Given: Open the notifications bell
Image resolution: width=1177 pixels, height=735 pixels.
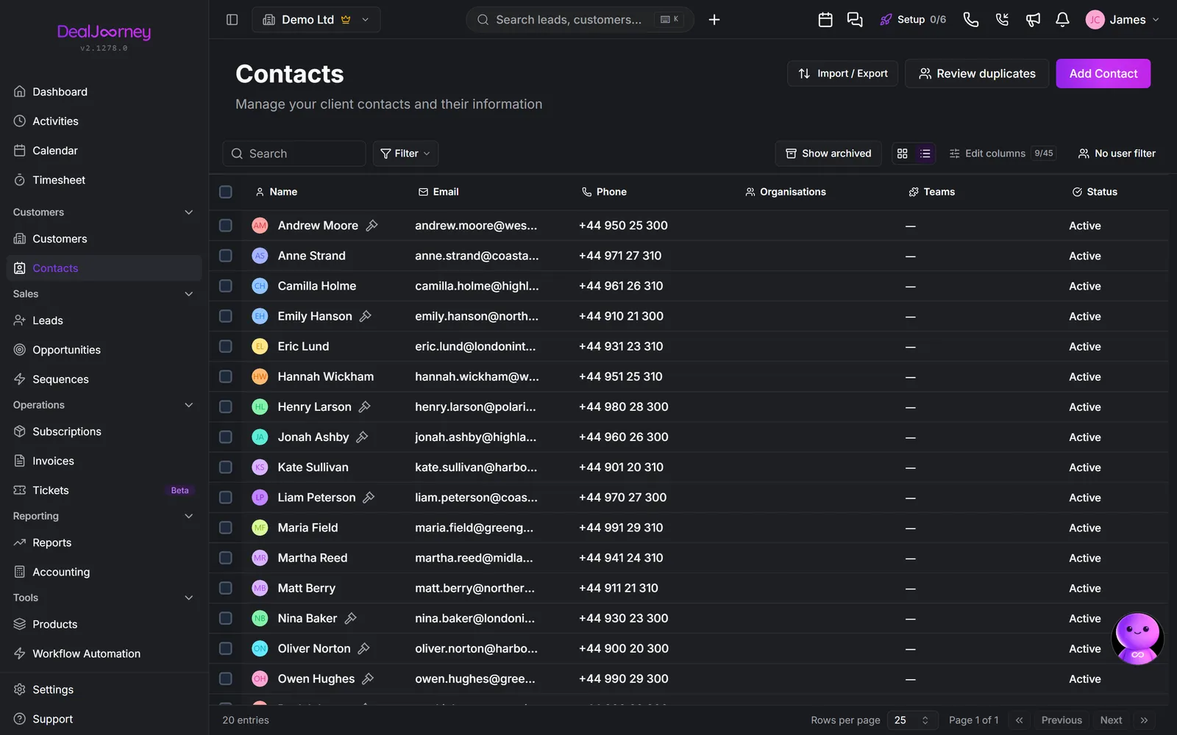Looking at the screenshot, I should [1062, 20].
